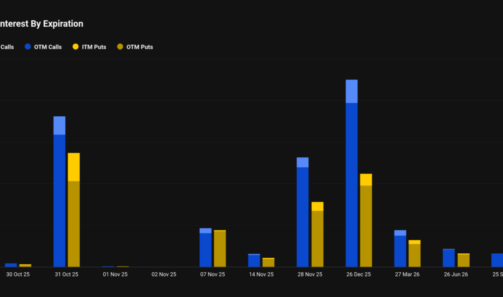Select the 31 Oct 25 light blue ITM calls segment
503x297 pixels.
coord(59,125)
